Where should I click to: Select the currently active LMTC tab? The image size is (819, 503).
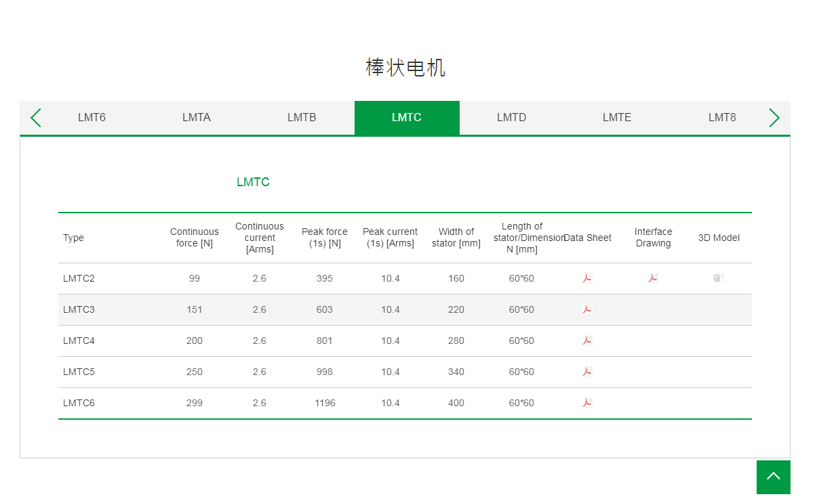(407, 117)
